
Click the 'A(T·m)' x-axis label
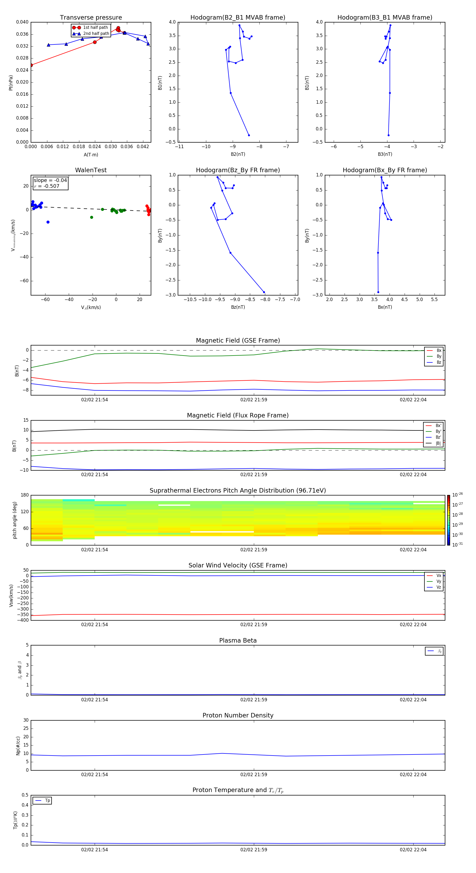coord(91,154)
